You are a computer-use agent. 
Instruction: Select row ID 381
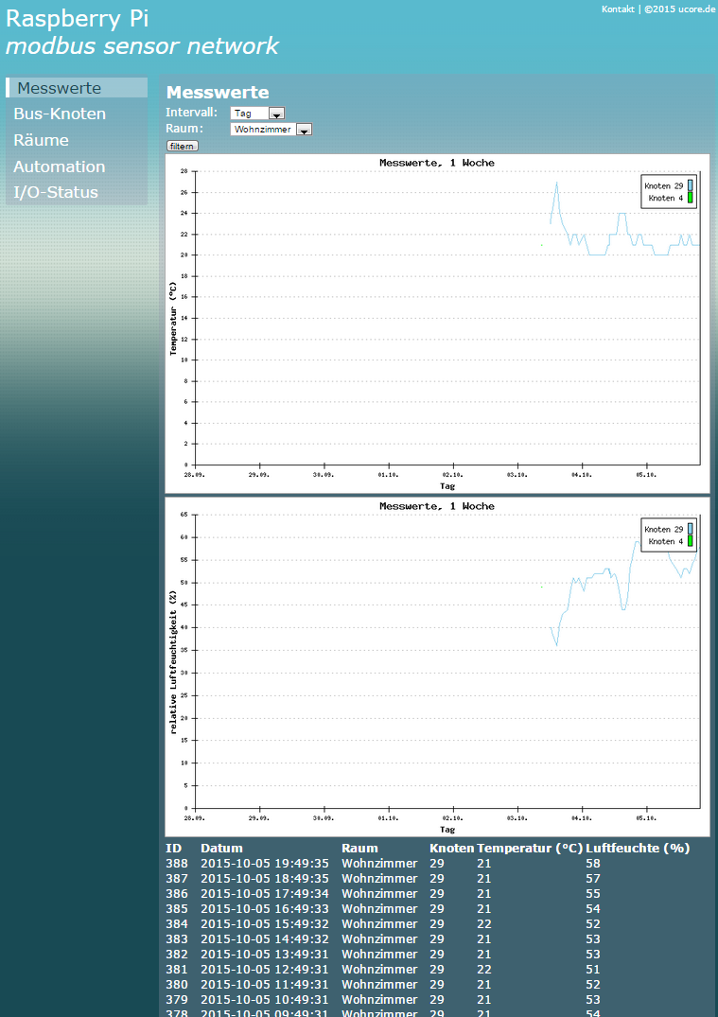pyautogui.click(x=176, y=969)
